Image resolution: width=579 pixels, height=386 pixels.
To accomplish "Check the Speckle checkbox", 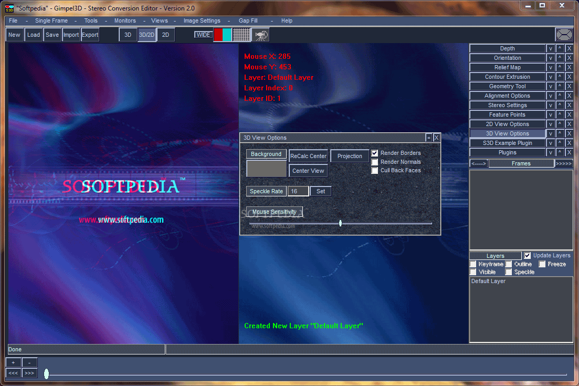I will pyautogui.click(x=509, y=272).
